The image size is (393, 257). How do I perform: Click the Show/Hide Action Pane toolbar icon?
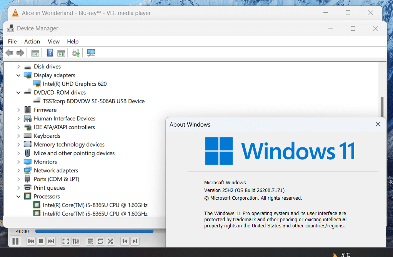coord(61,53)
